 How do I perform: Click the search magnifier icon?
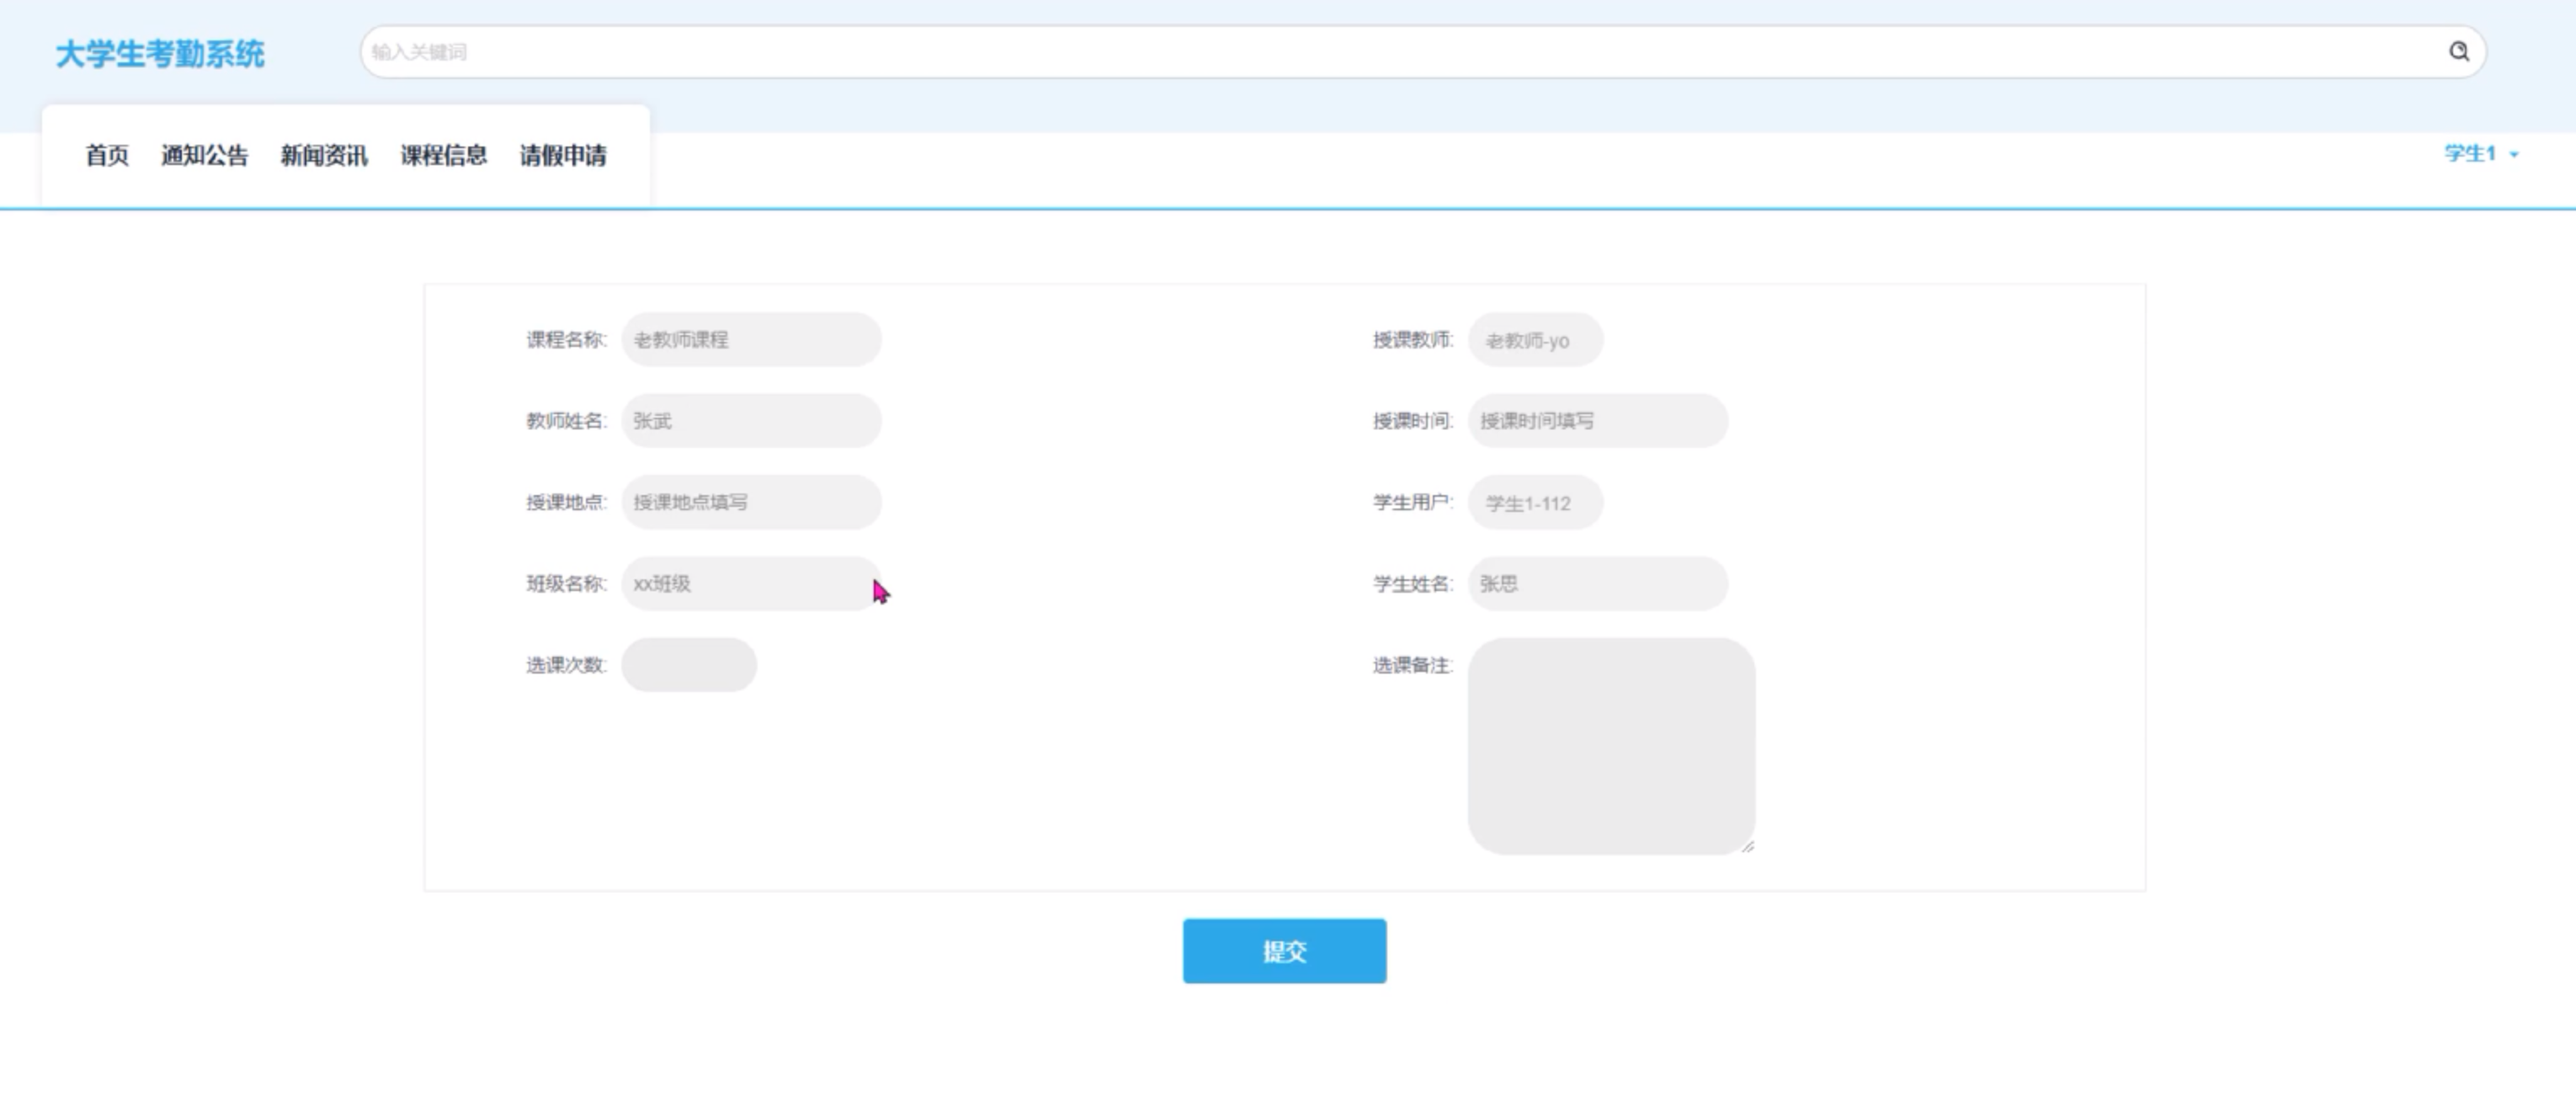2458,52
